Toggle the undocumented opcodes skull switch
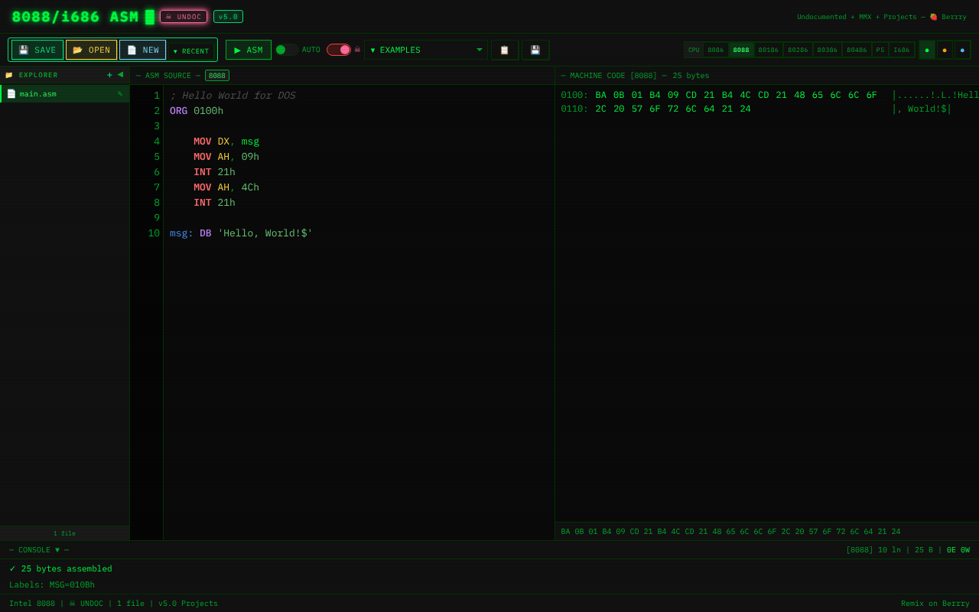Viewport: 979px width, 612px height. coord(339,50)
